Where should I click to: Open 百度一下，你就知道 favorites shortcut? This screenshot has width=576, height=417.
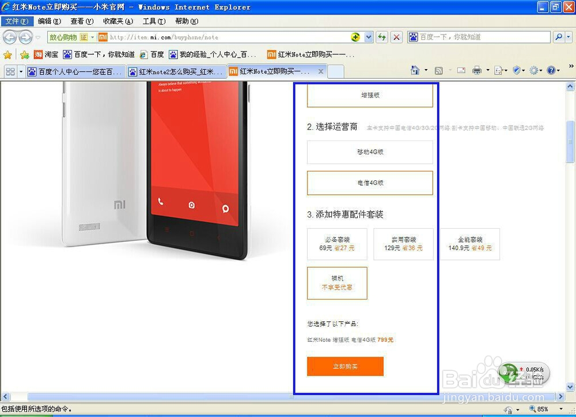click(x=99, y=55)
